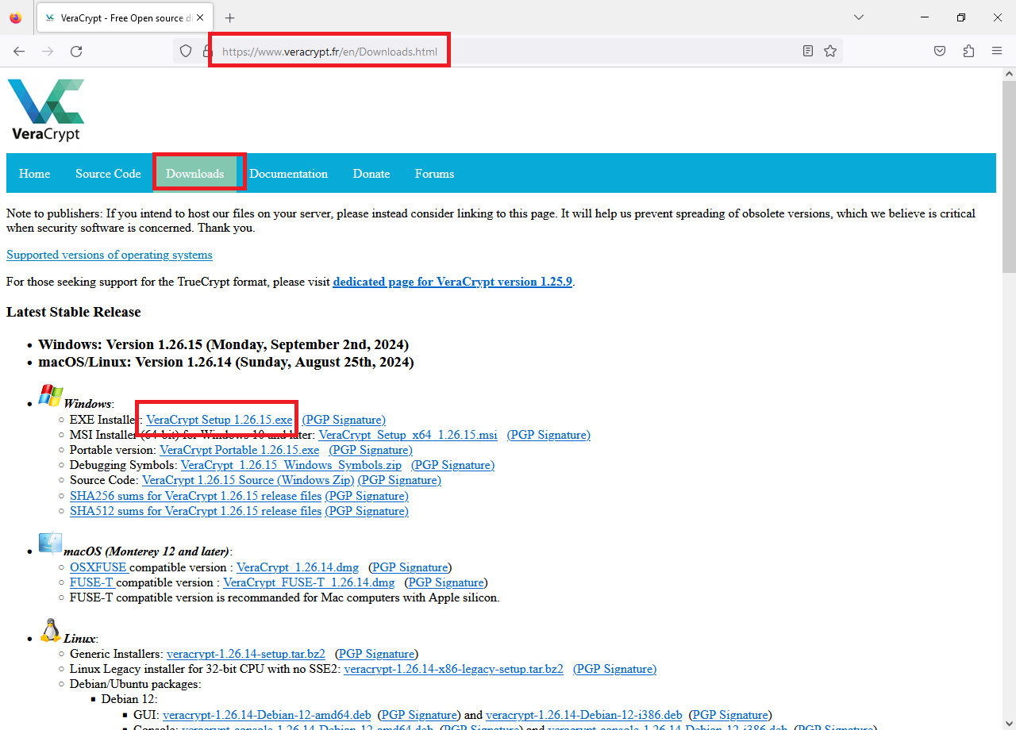Open PGP Signature for FUSE-T dmg

446,582
